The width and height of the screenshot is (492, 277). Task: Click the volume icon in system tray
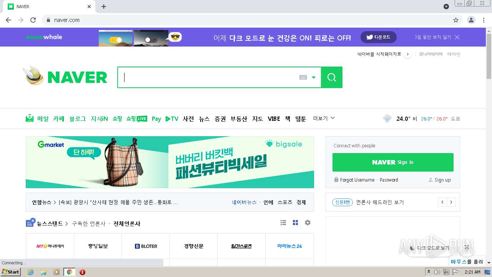pyautogui.click(x=437, y=272)
